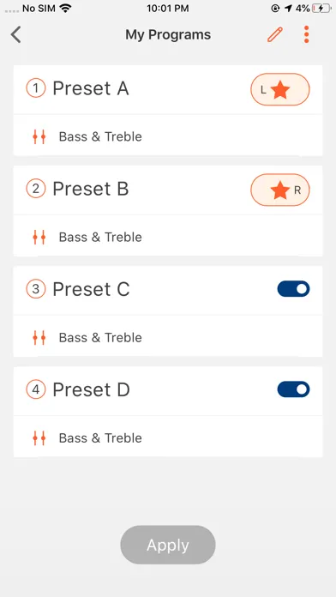Tap the equalizer sliders icon under Preset D

(39, 437)
